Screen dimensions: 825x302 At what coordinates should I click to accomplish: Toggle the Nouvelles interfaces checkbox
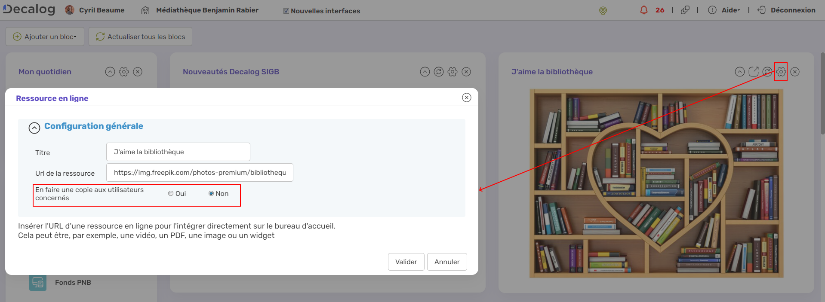[x=286, y=11]
